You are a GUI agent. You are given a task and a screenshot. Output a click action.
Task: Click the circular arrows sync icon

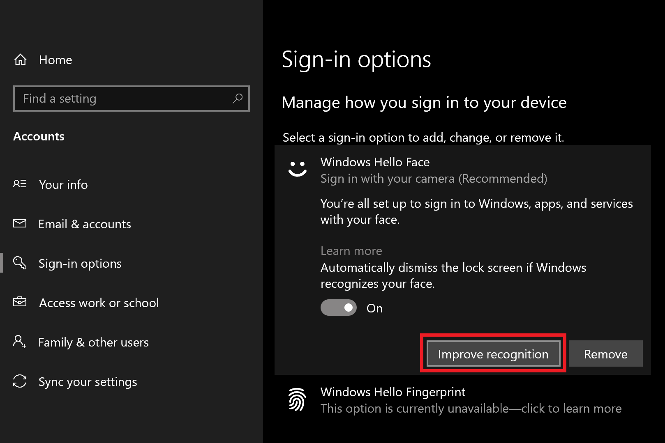click(x=20, y=381)
